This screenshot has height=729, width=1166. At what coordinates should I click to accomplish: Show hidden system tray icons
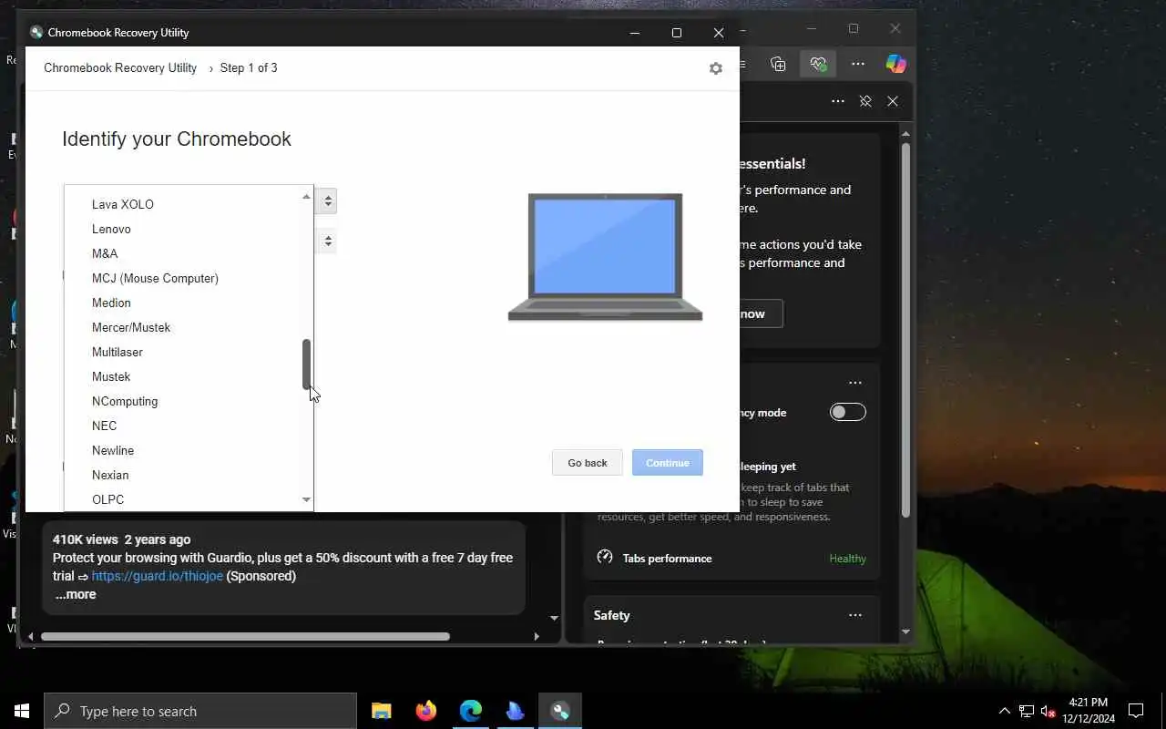[1004, 711]
